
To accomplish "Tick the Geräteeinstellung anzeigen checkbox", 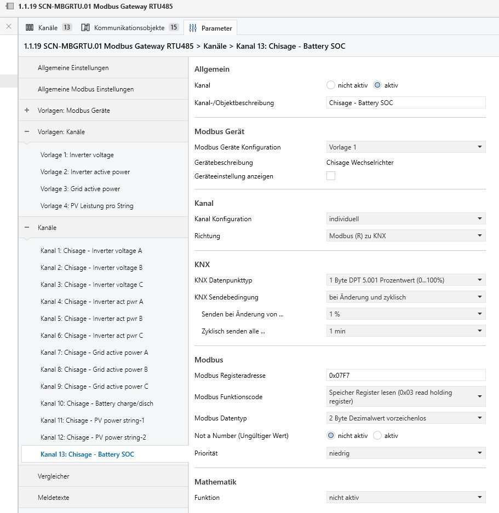I will [x=331, y=176].
